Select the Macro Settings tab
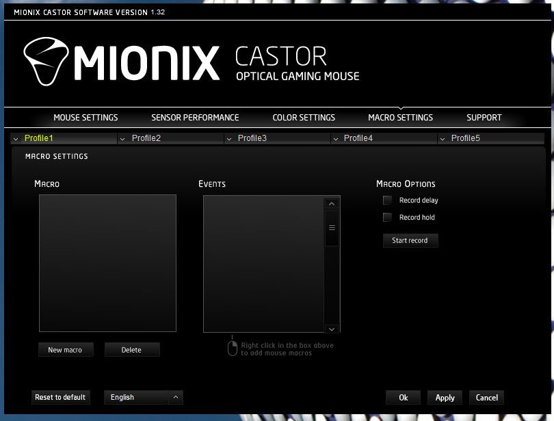554x421 pixels. click(400, 117)
